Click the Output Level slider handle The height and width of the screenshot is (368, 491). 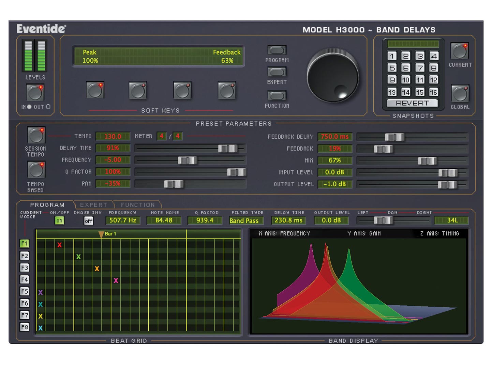tap(447, 185)
